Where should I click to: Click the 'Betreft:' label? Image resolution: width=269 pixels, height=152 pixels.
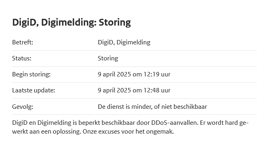pyautogui.click(x=22, y=42)
